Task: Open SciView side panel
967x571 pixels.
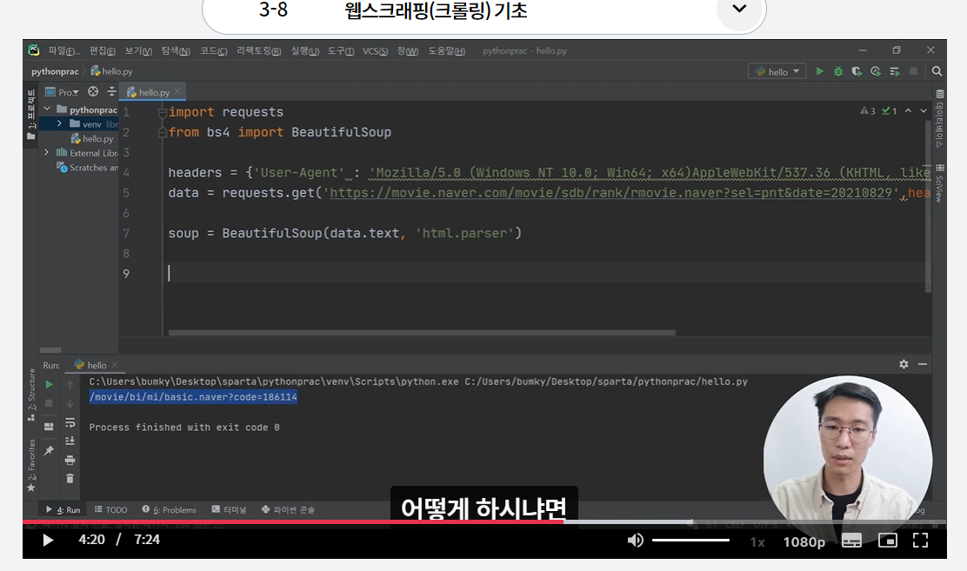Action: 939,183
